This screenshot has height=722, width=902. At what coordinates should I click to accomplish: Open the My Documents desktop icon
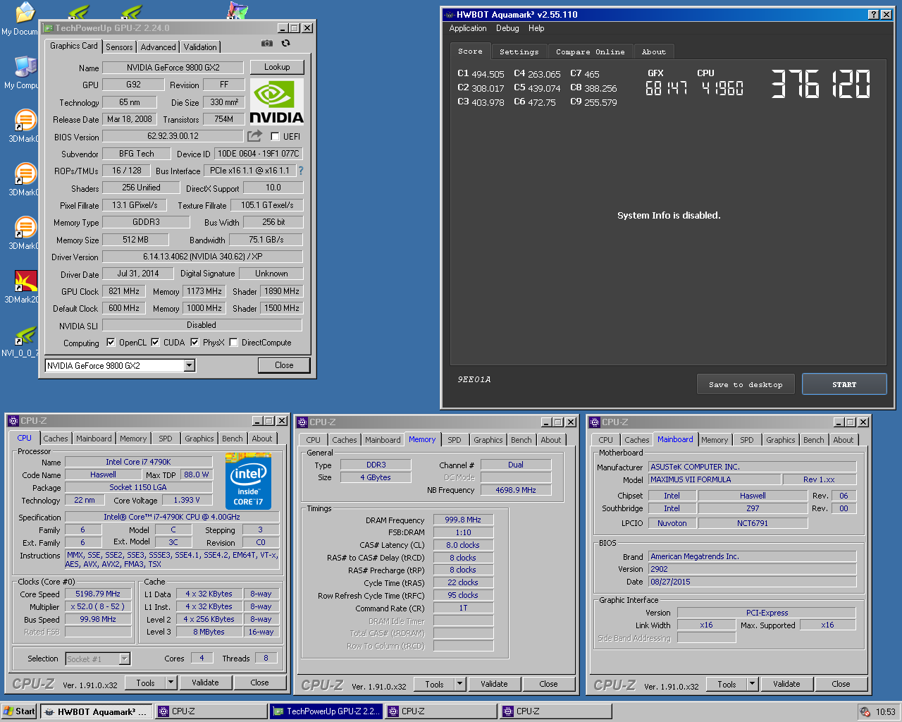point(23,18)
